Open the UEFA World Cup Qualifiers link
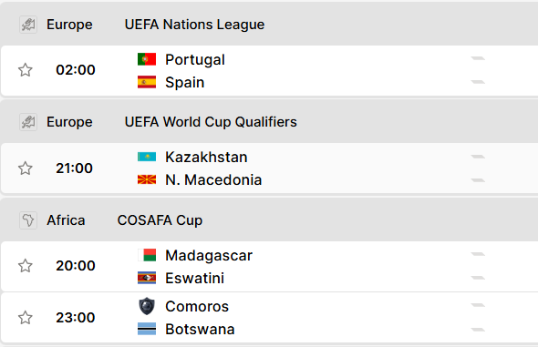Image resolution: width=538 pixels, height=347 pixels. point(211,122)
